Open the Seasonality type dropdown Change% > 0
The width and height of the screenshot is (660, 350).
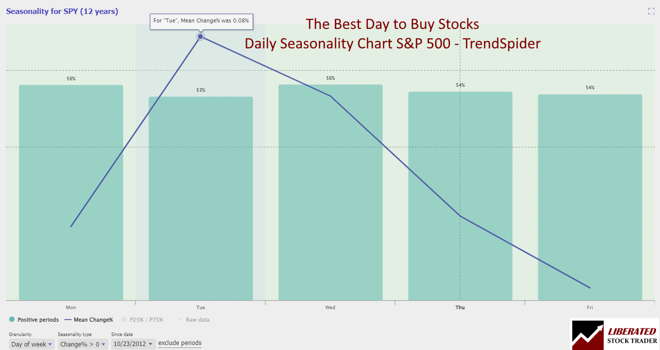click(x=82, y=344)
